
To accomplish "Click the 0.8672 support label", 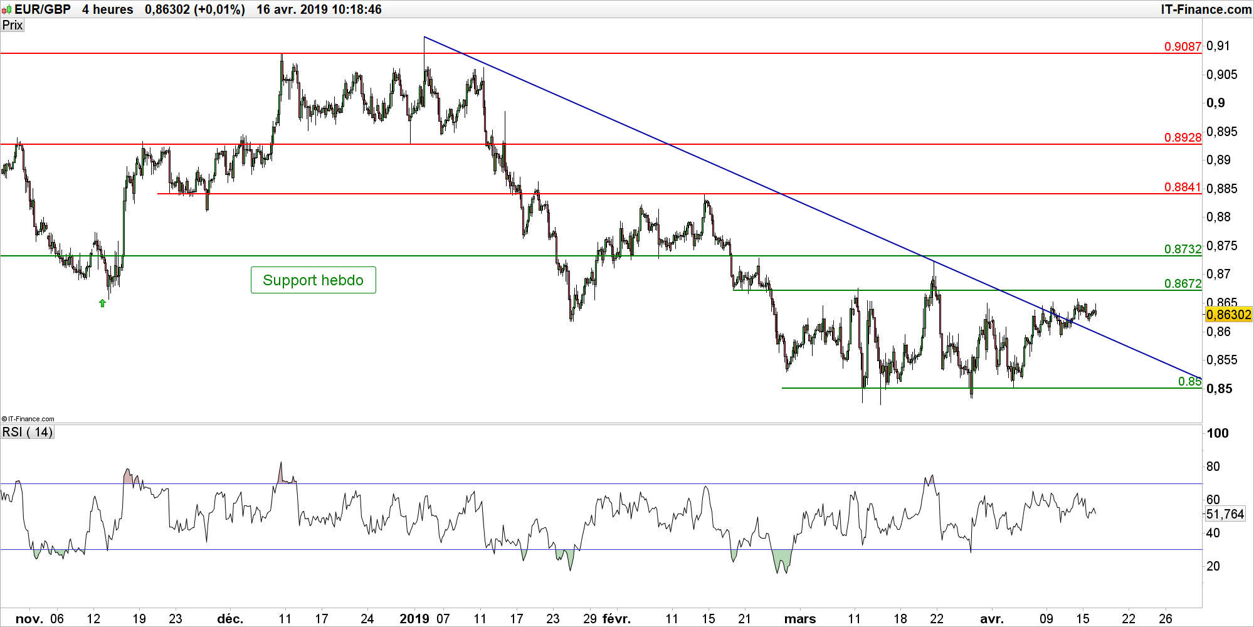I will point(1183,283).
